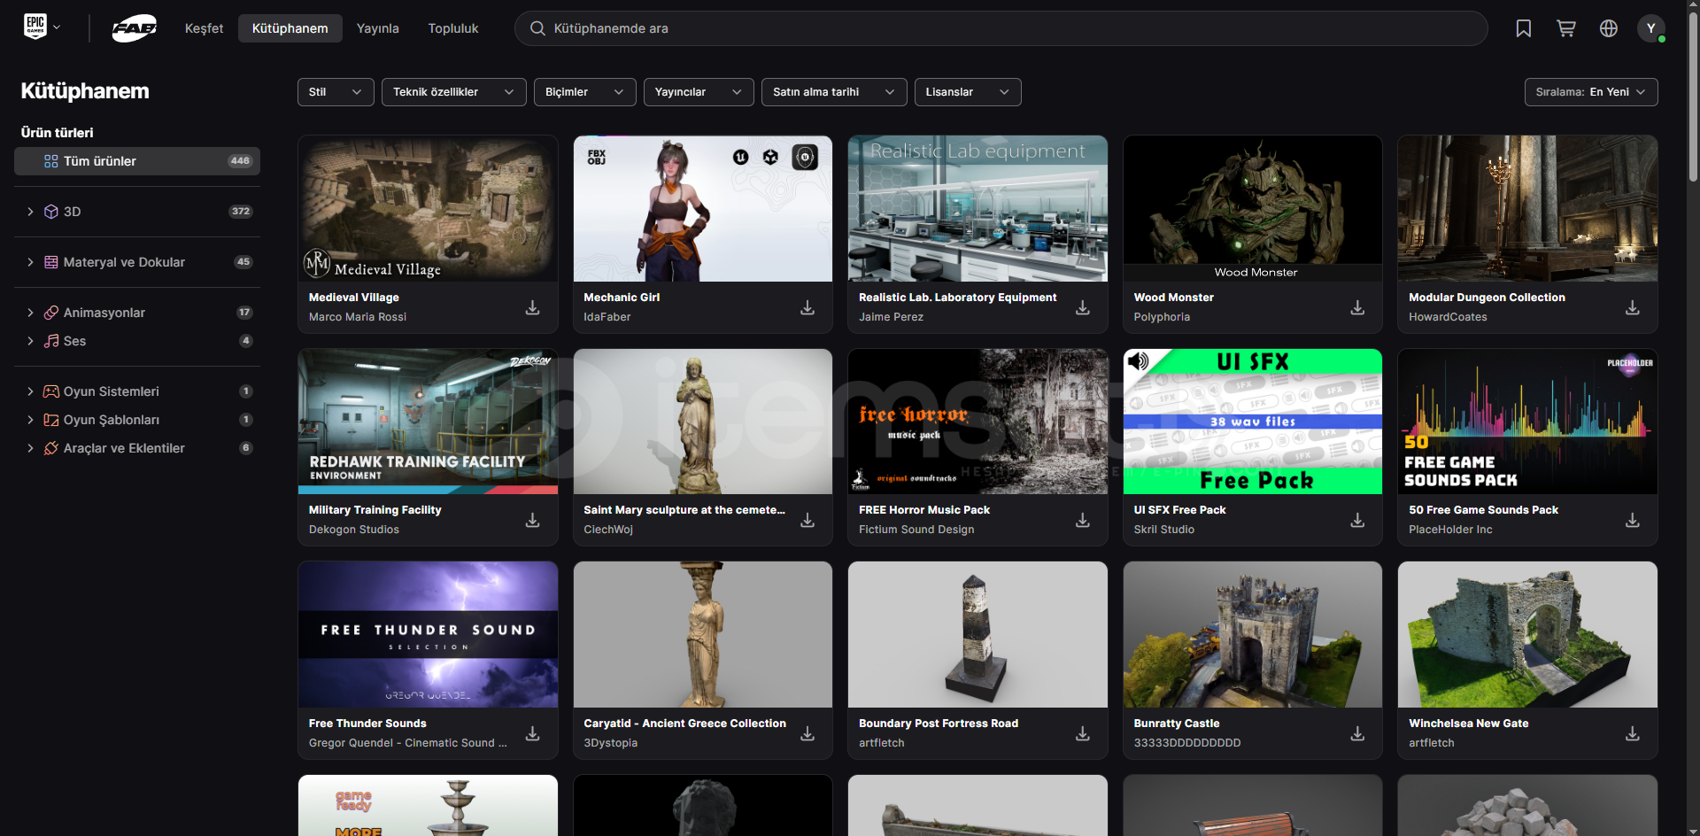
Task: Download the Medieval Village asset
Action: click(532, 307)
